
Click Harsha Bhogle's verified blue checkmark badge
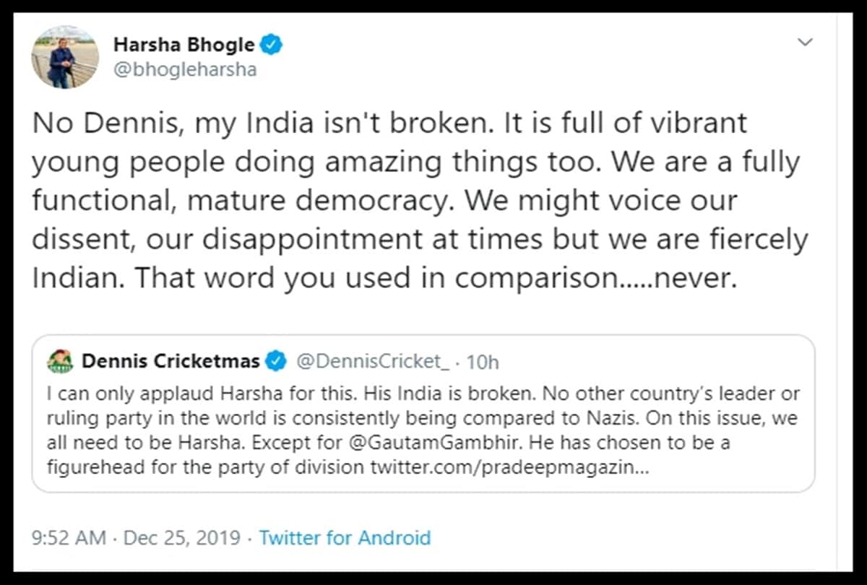tap(271, 44)
